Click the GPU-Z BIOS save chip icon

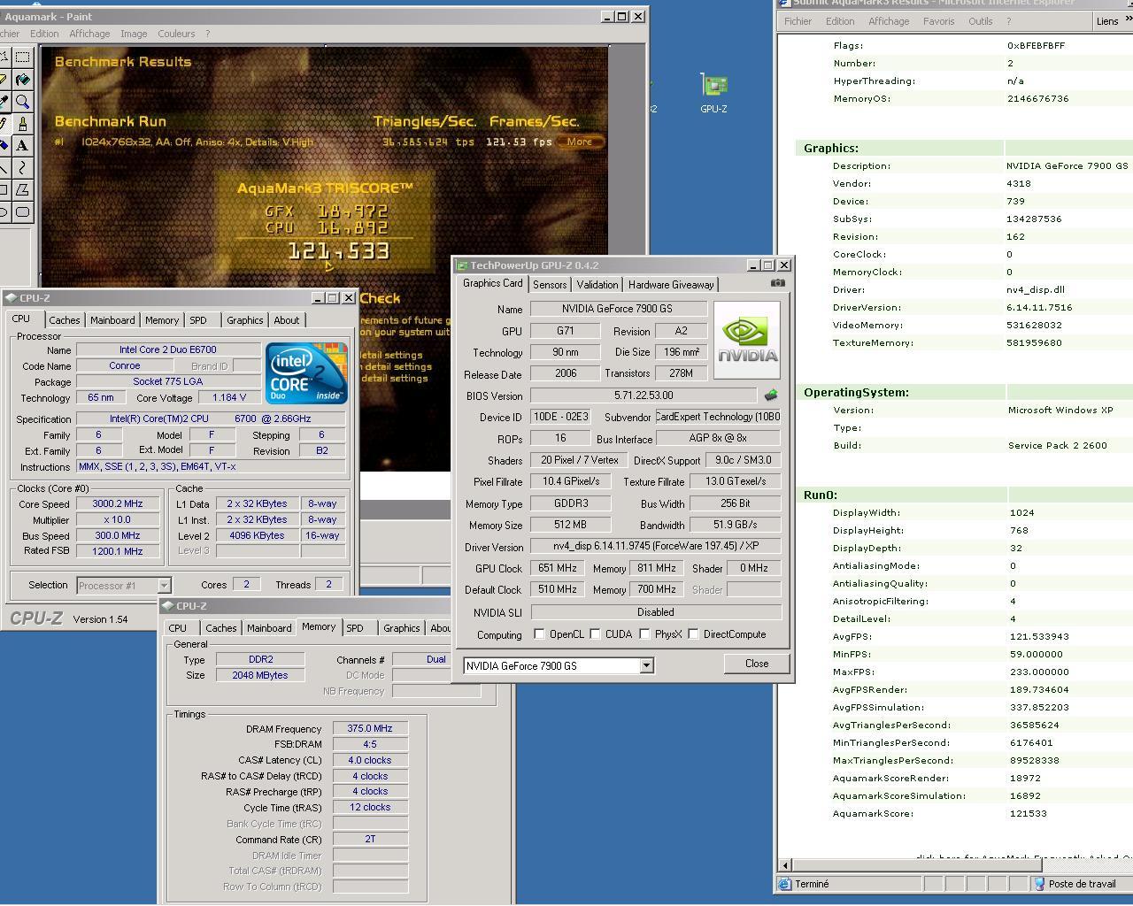tap(771, 395)
